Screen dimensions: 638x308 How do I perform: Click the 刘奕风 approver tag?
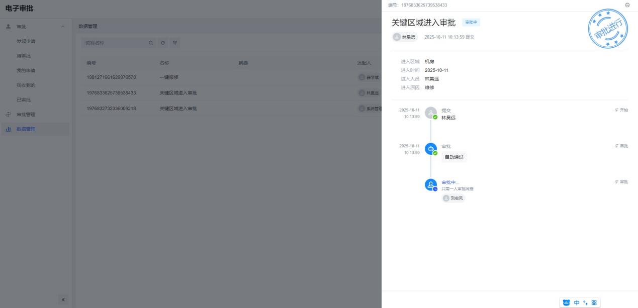(454, 198)
